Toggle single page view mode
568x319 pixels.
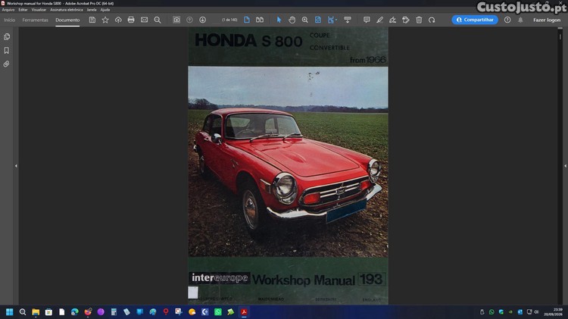[247, 20]
